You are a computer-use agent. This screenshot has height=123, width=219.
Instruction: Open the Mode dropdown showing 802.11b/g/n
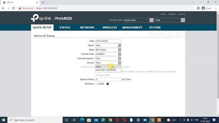coord(108,50)
